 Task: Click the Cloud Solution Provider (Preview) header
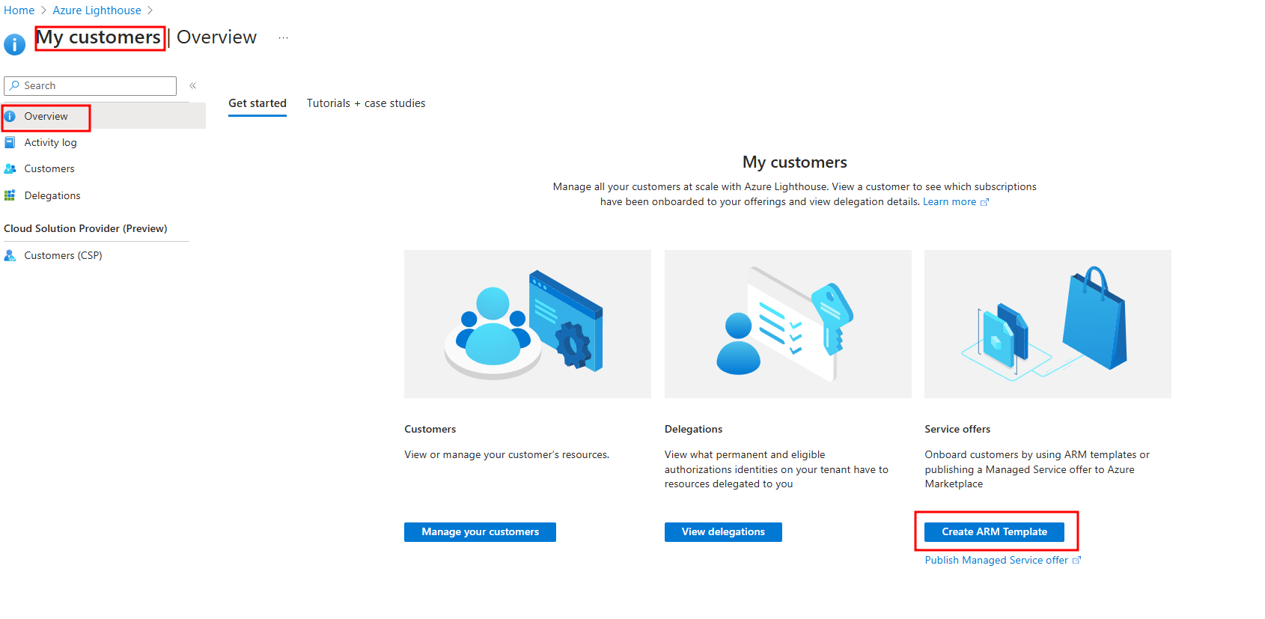(x=85, y=228)
